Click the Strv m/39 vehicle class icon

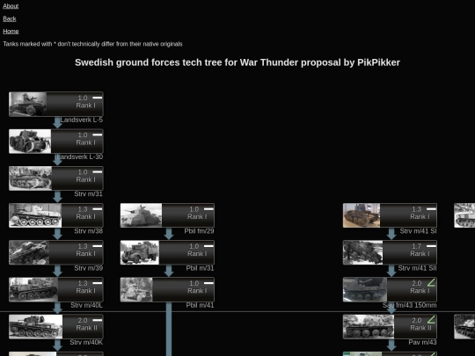[98, 246]
